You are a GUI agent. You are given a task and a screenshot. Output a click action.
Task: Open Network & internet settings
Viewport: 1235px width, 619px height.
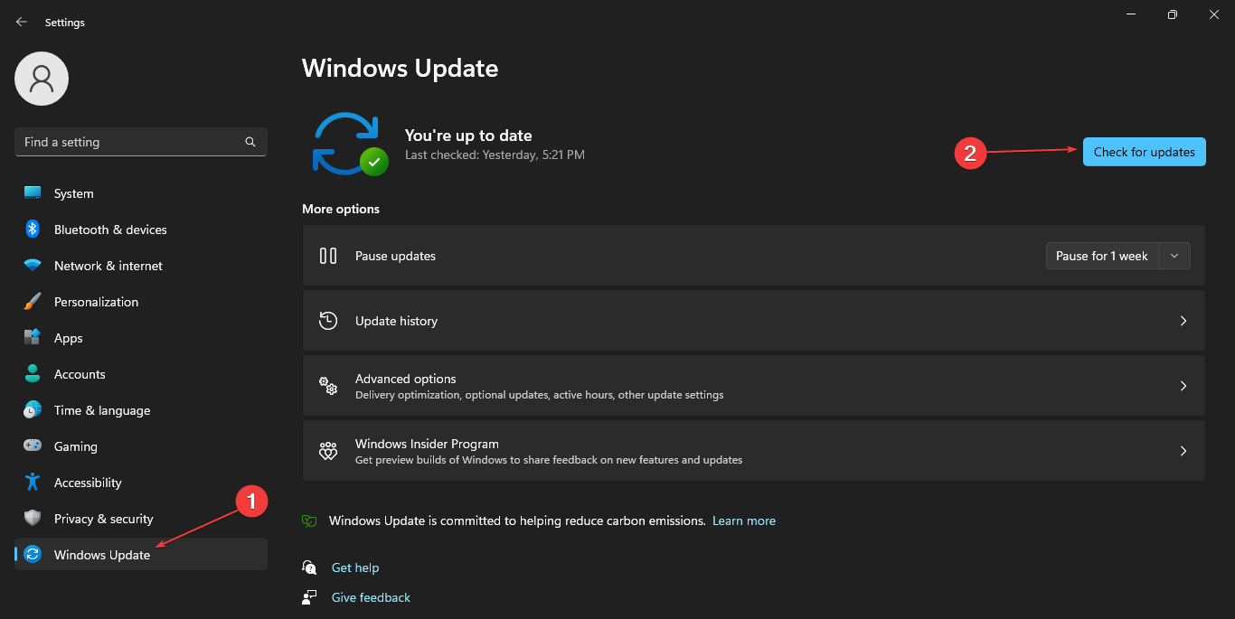[106, 265]
